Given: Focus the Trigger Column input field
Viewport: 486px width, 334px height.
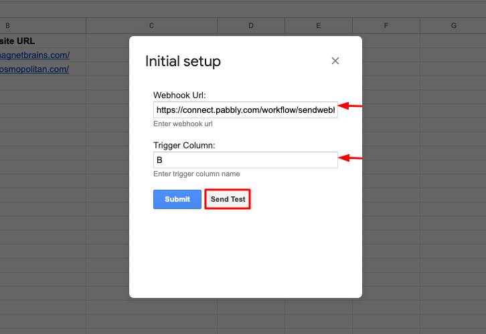Looking at the screenshot, I should pos(245,160).
